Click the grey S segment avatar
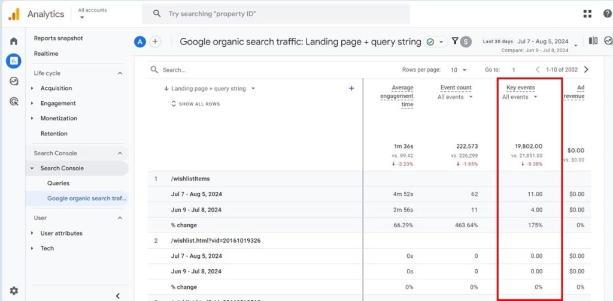613x301 pixels. tap(466, 41)
